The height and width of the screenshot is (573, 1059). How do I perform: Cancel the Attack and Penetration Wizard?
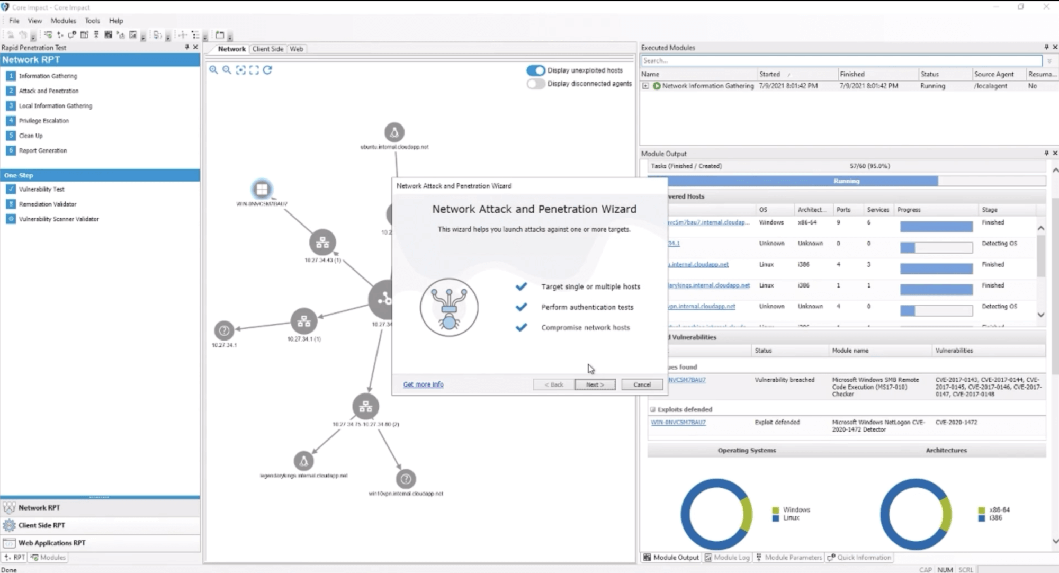[x=642, y=384]
